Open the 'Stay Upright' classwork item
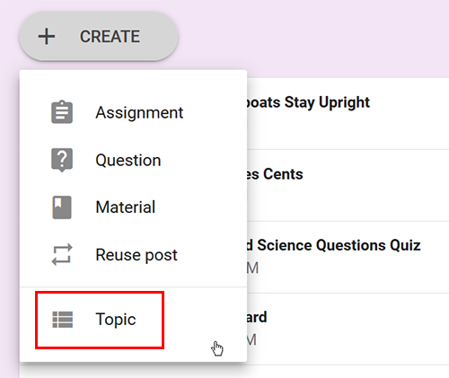This screenshot has height=378, width=449. 348,114
